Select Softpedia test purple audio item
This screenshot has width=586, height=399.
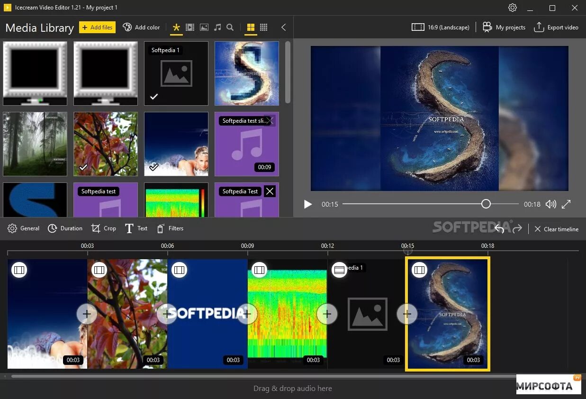click(x=106, y=200)
